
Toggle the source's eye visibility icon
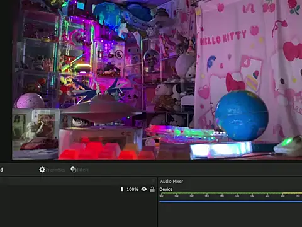click(144, 189)
